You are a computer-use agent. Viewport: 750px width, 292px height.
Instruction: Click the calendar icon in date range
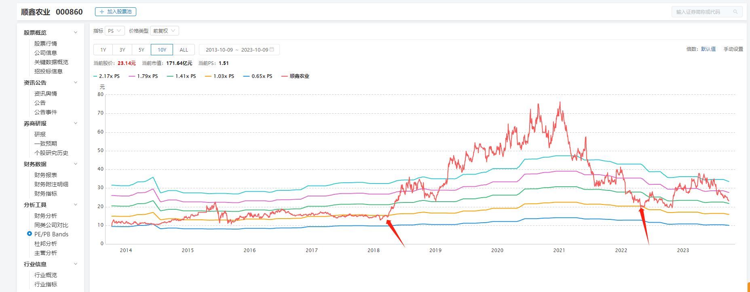[x=272, y=50]
